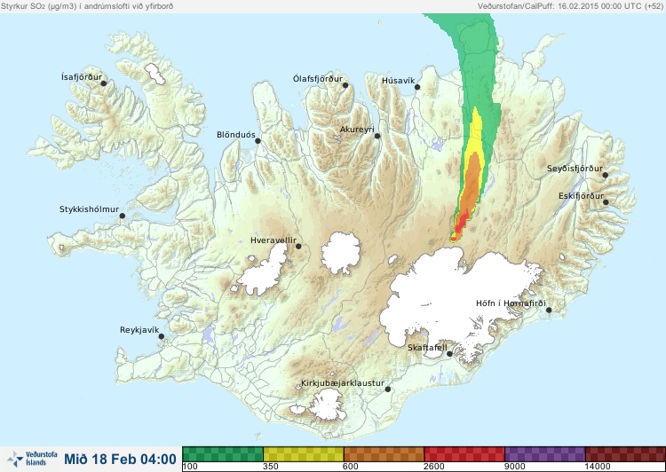Image resolution: width=666 pixels, height=472 pixels.
Task: Click the 'Akureyri' label text
Action: [x=357, y=130]
